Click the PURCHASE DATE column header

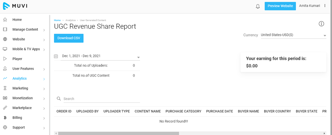[x=220, y=111]
